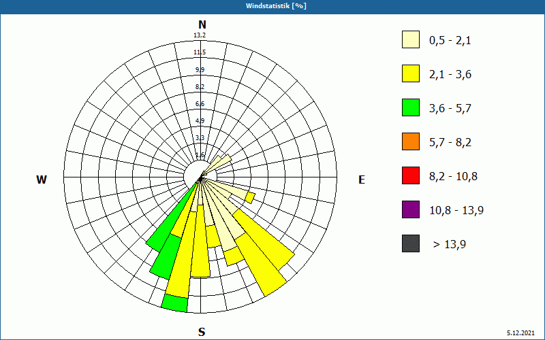Click the '1,6' ring scale value

200,155
